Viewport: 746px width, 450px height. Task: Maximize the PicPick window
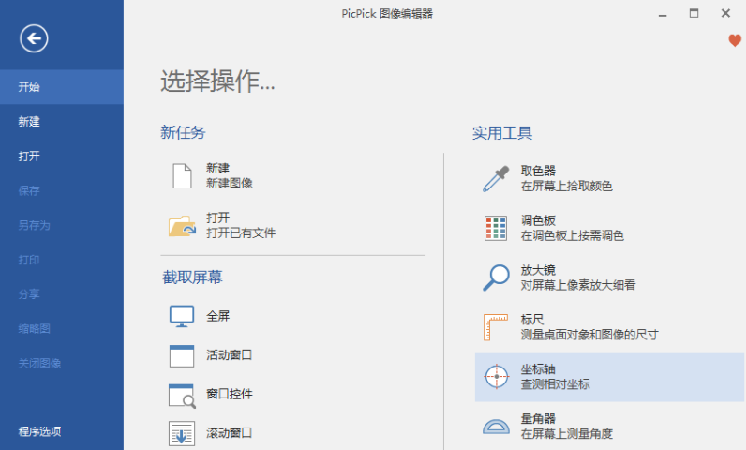point(694,13)
